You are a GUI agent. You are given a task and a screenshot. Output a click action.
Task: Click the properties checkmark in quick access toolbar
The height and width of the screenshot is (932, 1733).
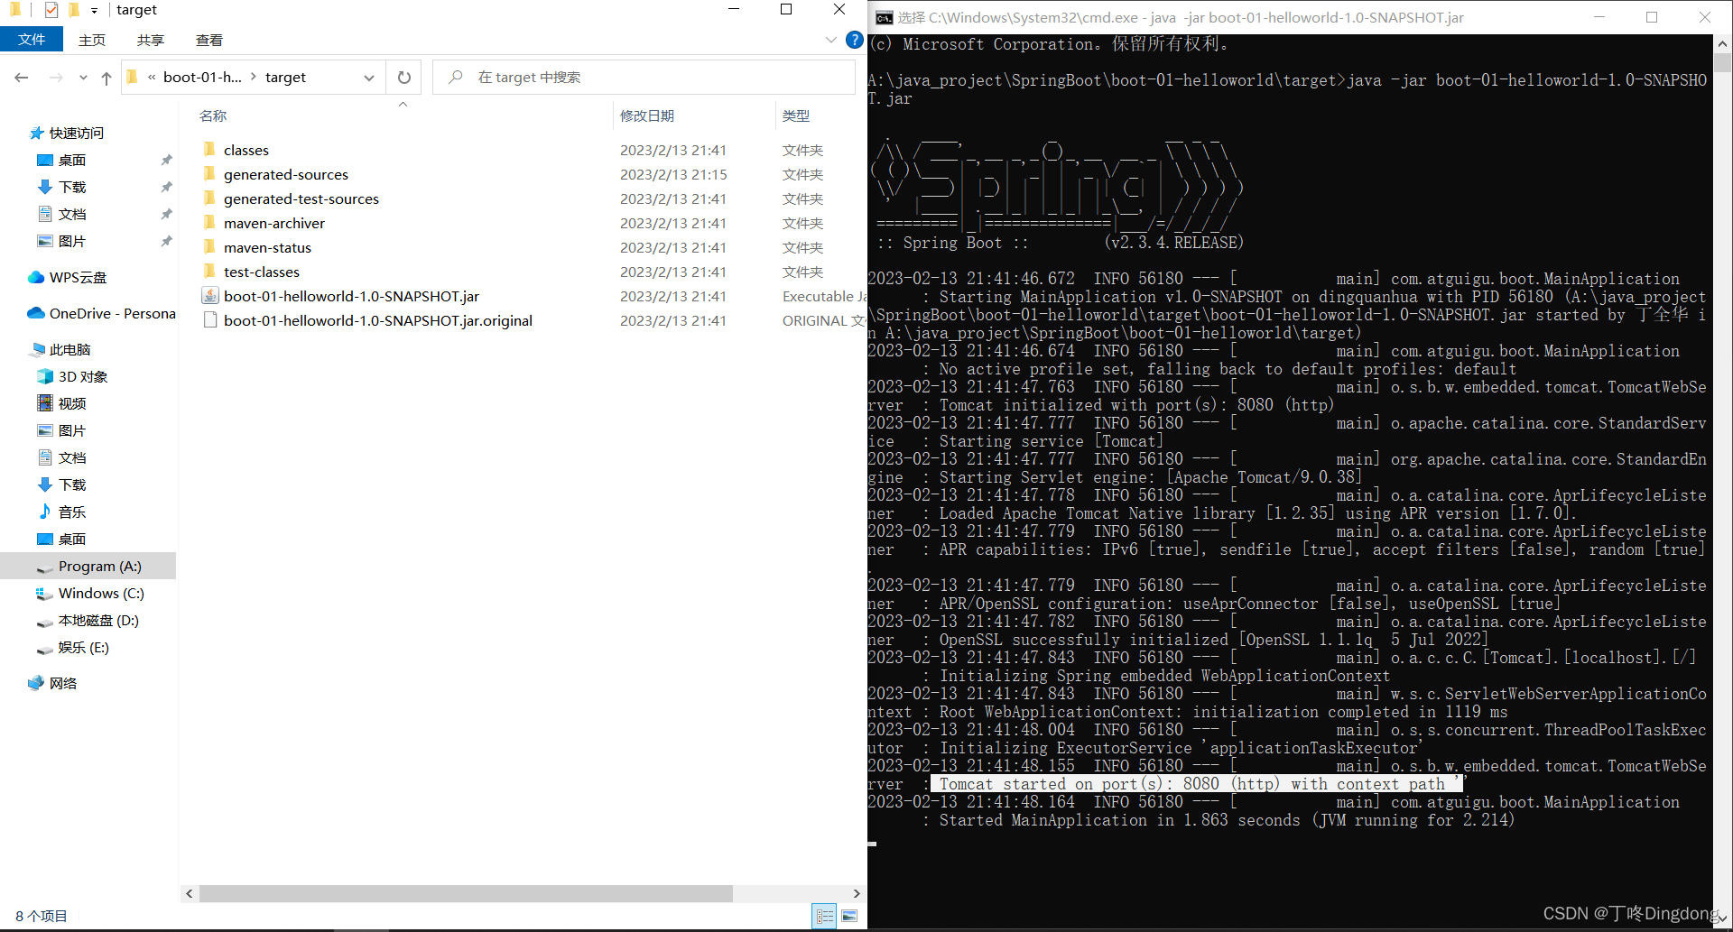click(51, 10)
